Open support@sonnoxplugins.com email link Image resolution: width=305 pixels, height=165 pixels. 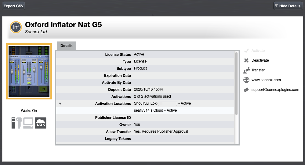click(x=275, y=90)
